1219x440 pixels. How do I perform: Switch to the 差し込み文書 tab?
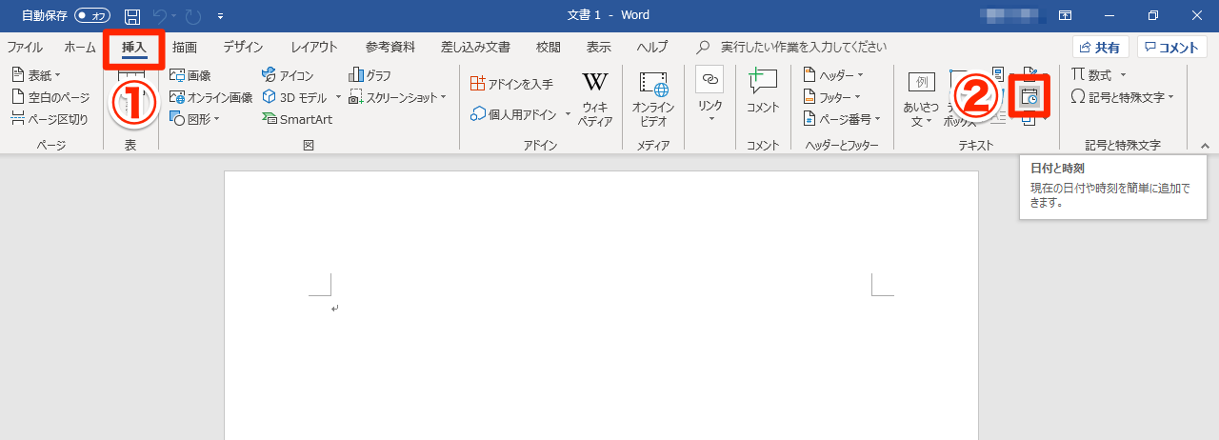(475, 47)
